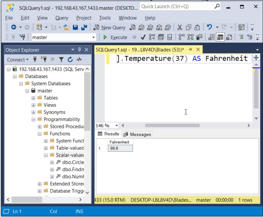Open the master database dropdown
This screenshot has height=217, width=263.
(93, 37)
